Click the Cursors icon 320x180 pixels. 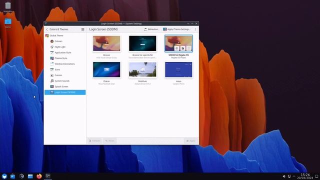pos(52,75)
